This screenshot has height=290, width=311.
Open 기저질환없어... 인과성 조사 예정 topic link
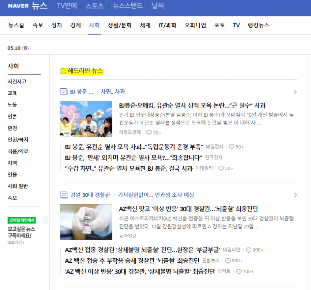coord(156,195)
